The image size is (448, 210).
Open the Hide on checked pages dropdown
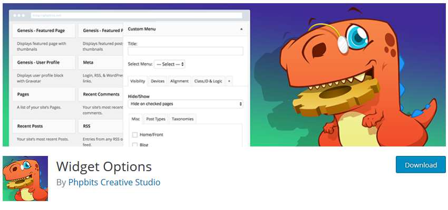186,104
